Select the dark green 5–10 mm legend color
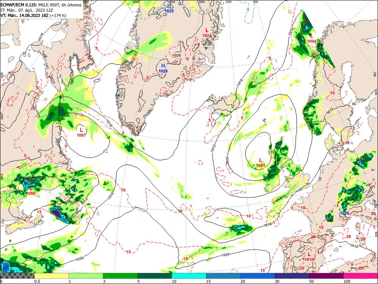Screen dimensions: 378x284 point(155,276)
